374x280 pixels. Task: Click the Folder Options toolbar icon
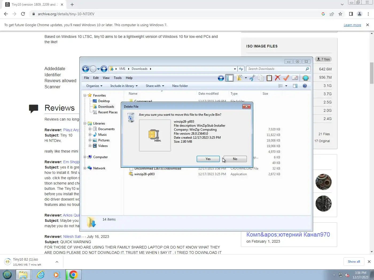coord(239,78)
